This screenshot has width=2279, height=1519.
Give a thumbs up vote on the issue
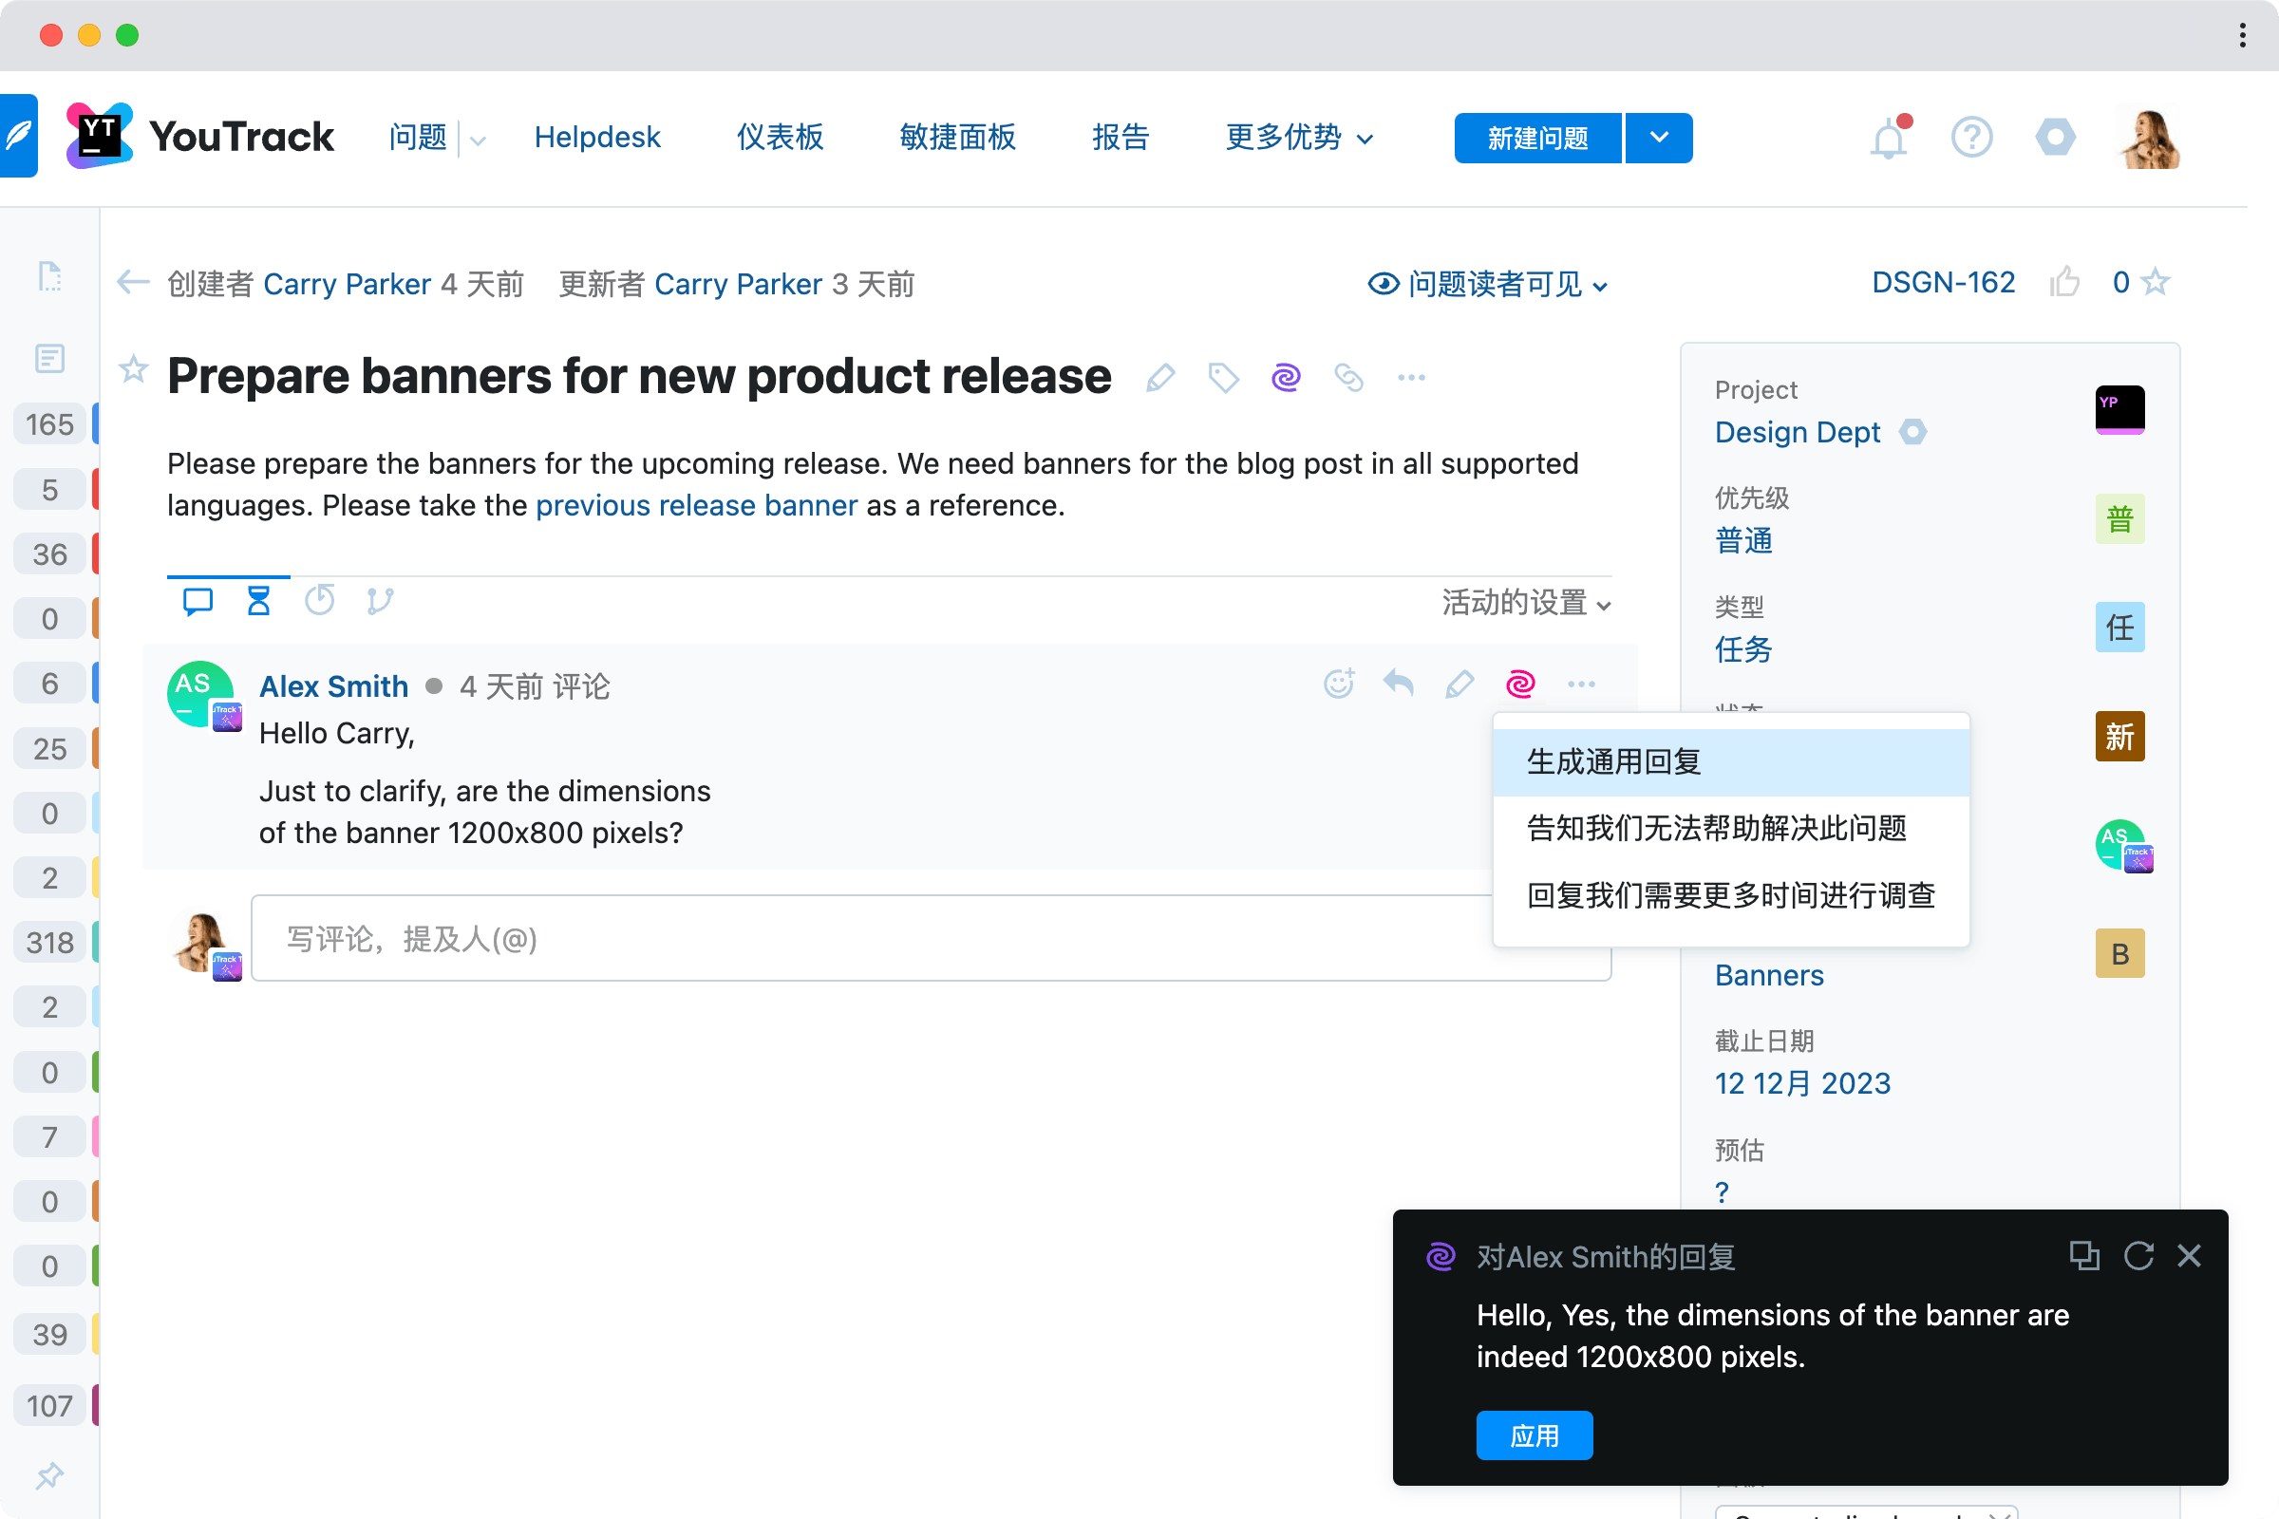pyautogui.click(x=2064, y=282)
